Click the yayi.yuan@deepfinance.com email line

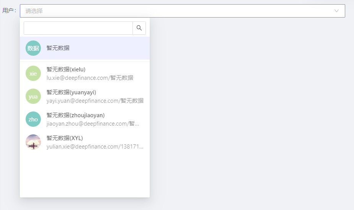pos(95,101)
